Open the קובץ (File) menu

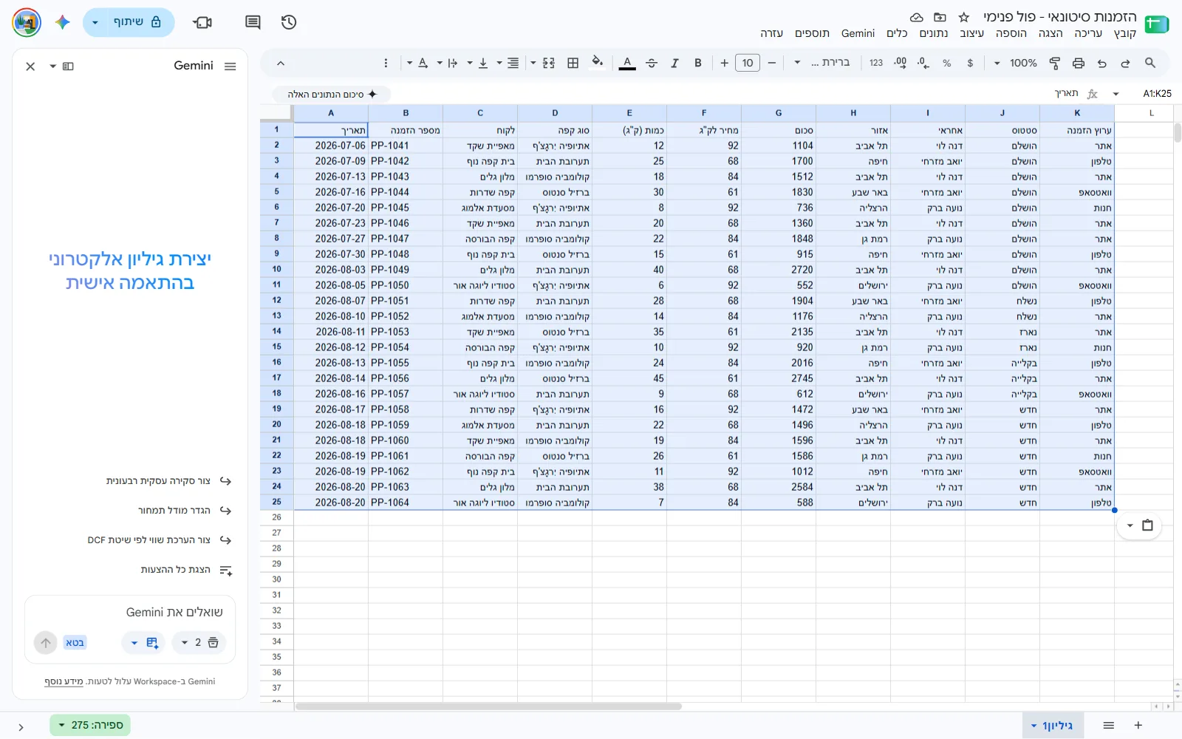click(1125, 33)
